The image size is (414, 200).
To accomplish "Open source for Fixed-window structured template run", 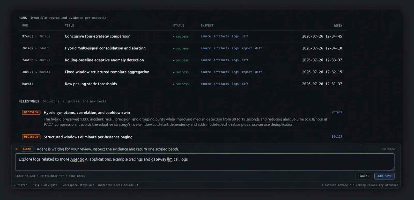I will (206, 72).
